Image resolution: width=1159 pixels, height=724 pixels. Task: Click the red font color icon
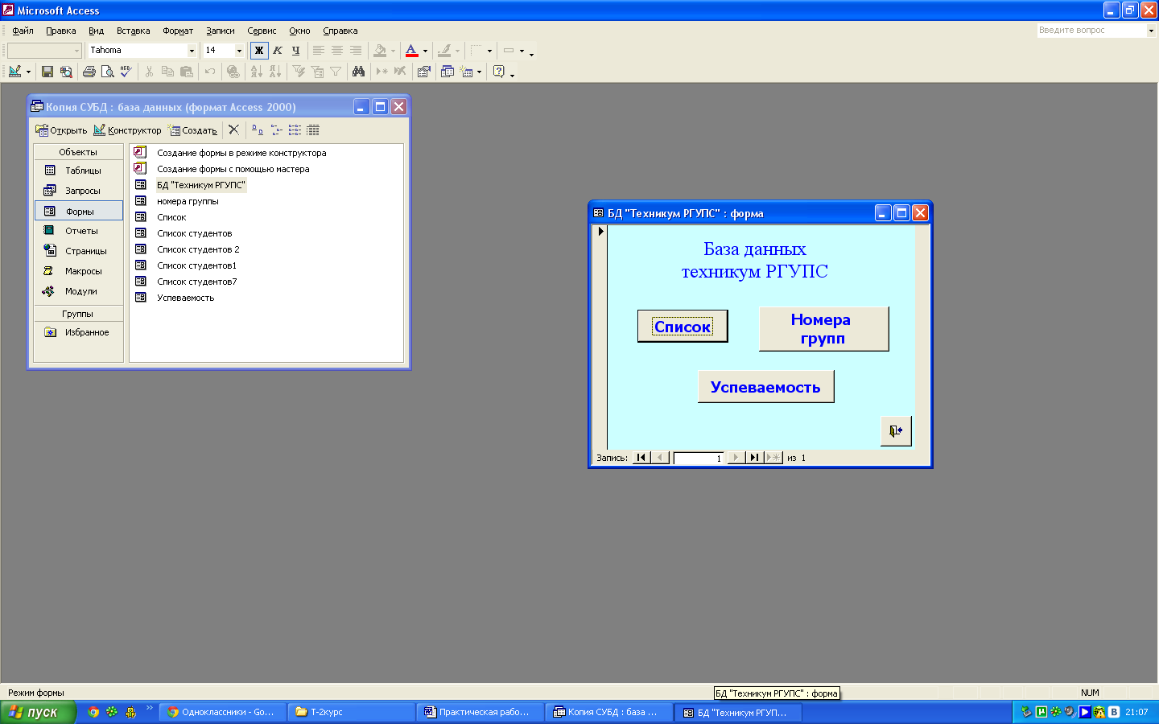[412, 51]
